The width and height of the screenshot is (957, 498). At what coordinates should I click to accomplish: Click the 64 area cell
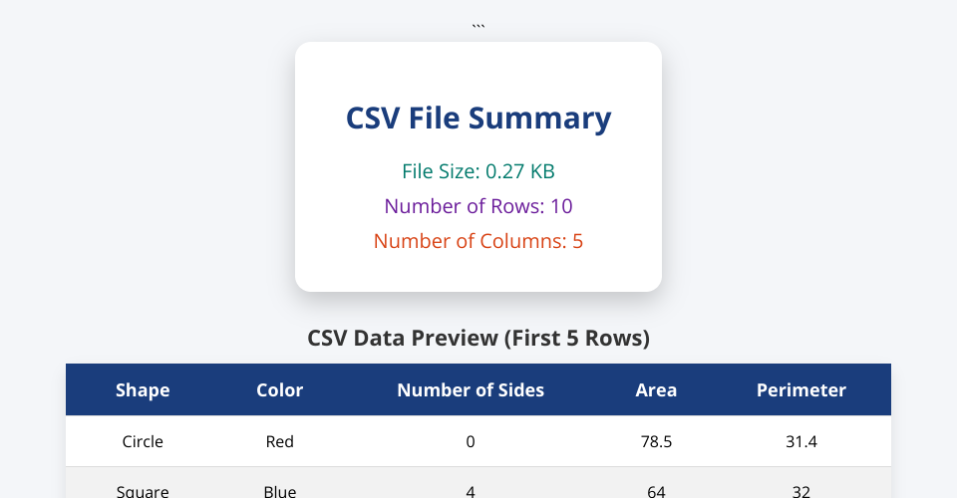[656, 490]
